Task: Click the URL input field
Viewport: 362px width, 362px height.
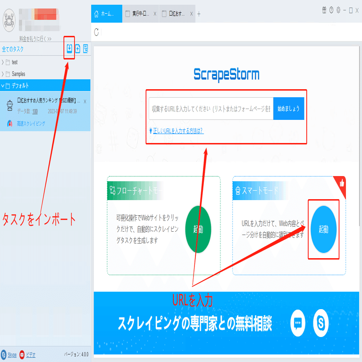Action: click(x=211, y=109)
